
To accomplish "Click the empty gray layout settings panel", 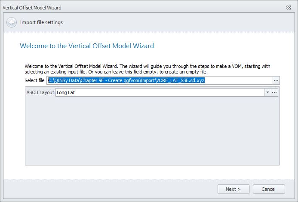I will (x=152, y=133).
